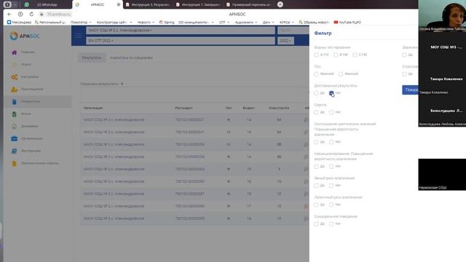466x262 pixels.
Task: Switch to the WhatsApp browser tab
Action: (47, 4)
